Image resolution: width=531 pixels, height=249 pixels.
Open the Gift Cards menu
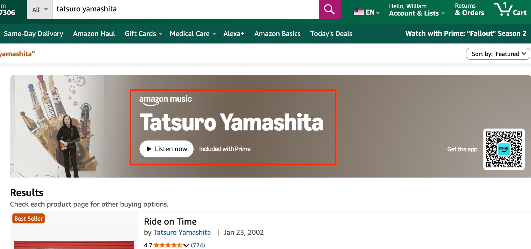[143, 34]
